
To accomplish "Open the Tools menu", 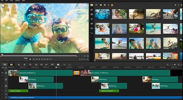I will [x=11, y=1].
